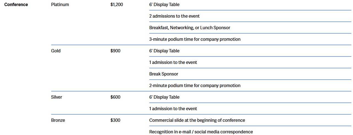353x135 pixels.
Task: Click the $1,200 Platinum price
Action: tap(117, 5)
